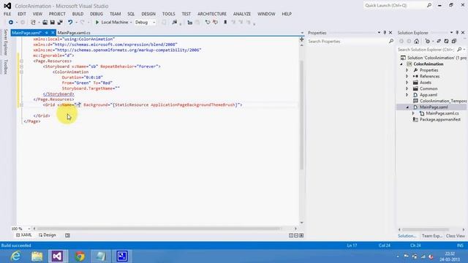
Task: Open the DEBUG menu
Action: tap(97, 14)
